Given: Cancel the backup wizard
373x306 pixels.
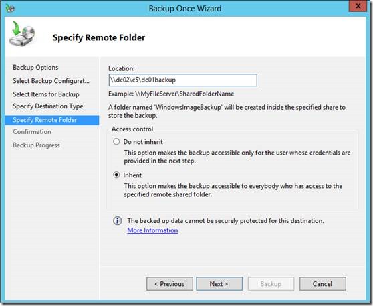Looking at the screenshot, I should click(x=323, y=284).
